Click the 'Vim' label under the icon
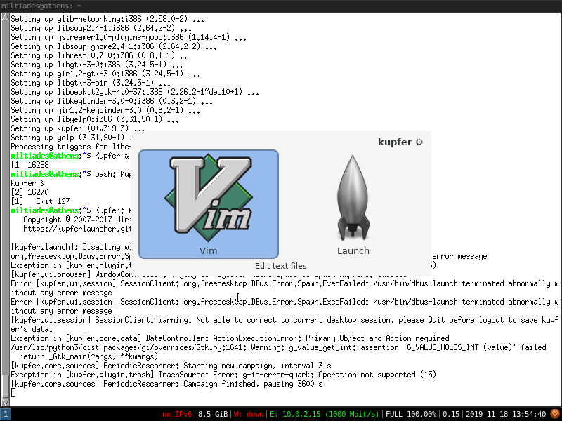562x421 pixels. 208,250
